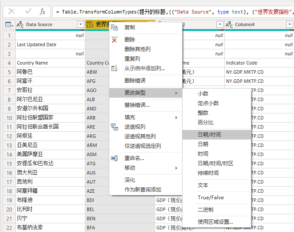Screen dimensions: 294x232
Task: Open the Column4 filter dropdown arrow
Action: tap(289, 25)
